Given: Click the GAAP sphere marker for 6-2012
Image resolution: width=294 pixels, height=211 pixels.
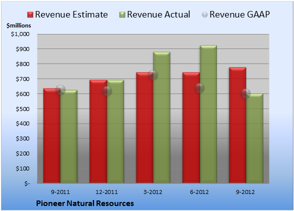Looking at the screenshot, I should click(199, 88).
